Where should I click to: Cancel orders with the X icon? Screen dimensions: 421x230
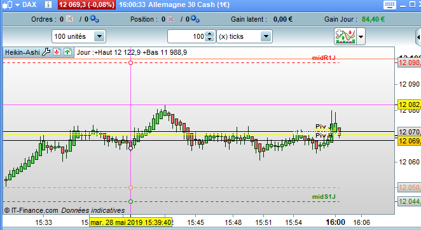(70, 19)
